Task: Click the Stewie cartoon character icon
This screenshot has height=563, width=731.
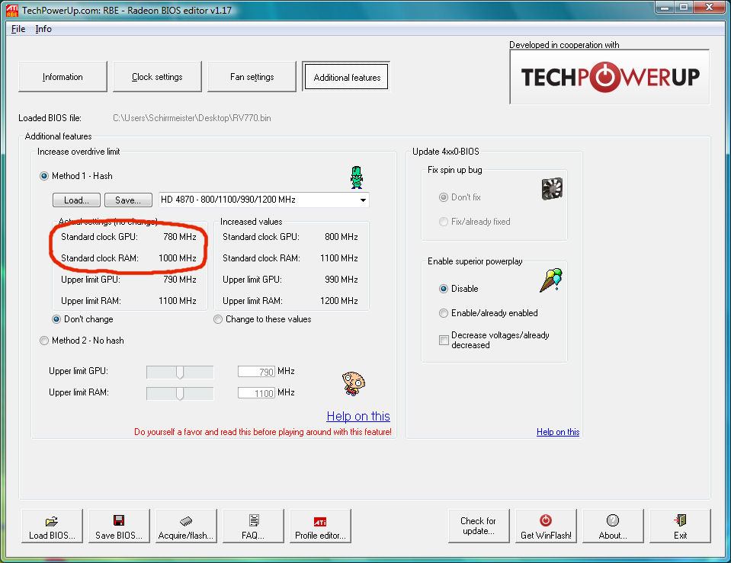Action: [x=354, y=383]
